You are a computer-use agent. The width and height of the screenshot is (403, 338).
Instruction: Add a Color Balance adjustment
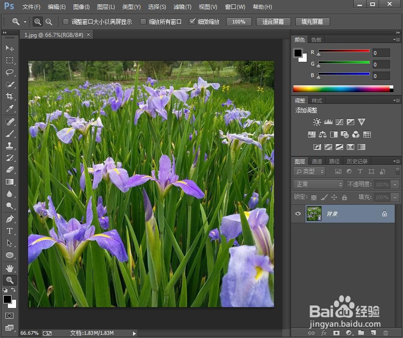pos(322,134)
